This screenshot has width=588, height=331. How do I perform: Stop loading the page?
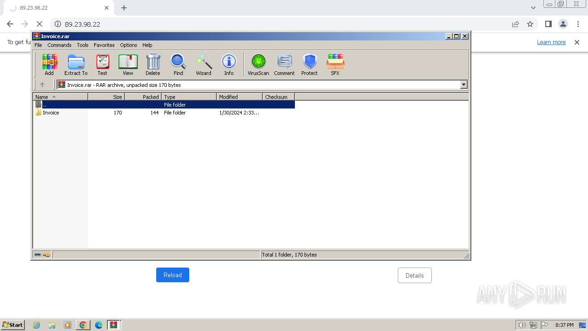(x=40, y=24)
